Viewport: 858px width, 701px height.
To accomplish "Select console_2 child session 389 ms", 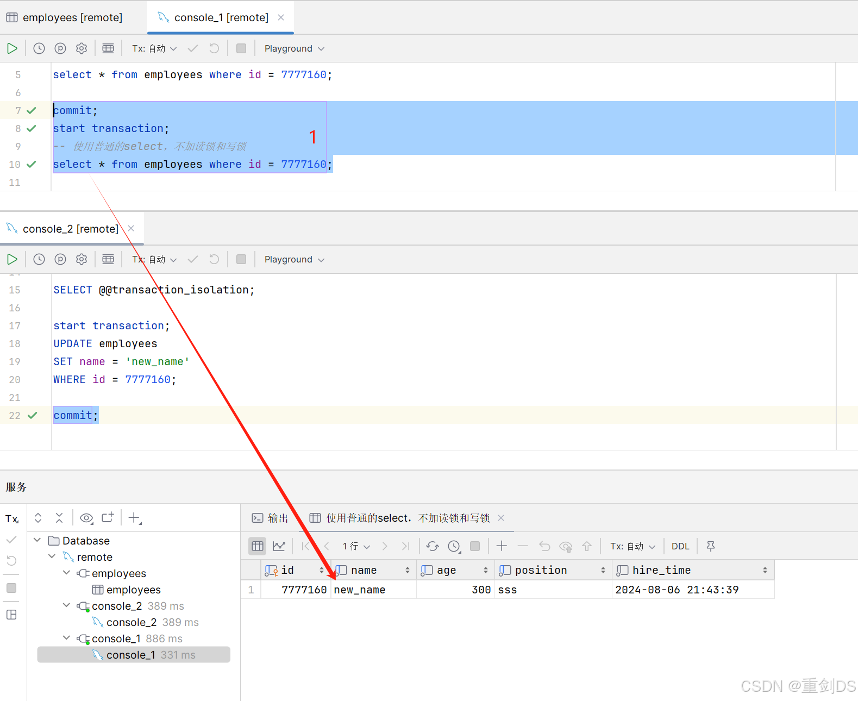I will (x=145, y=622).
